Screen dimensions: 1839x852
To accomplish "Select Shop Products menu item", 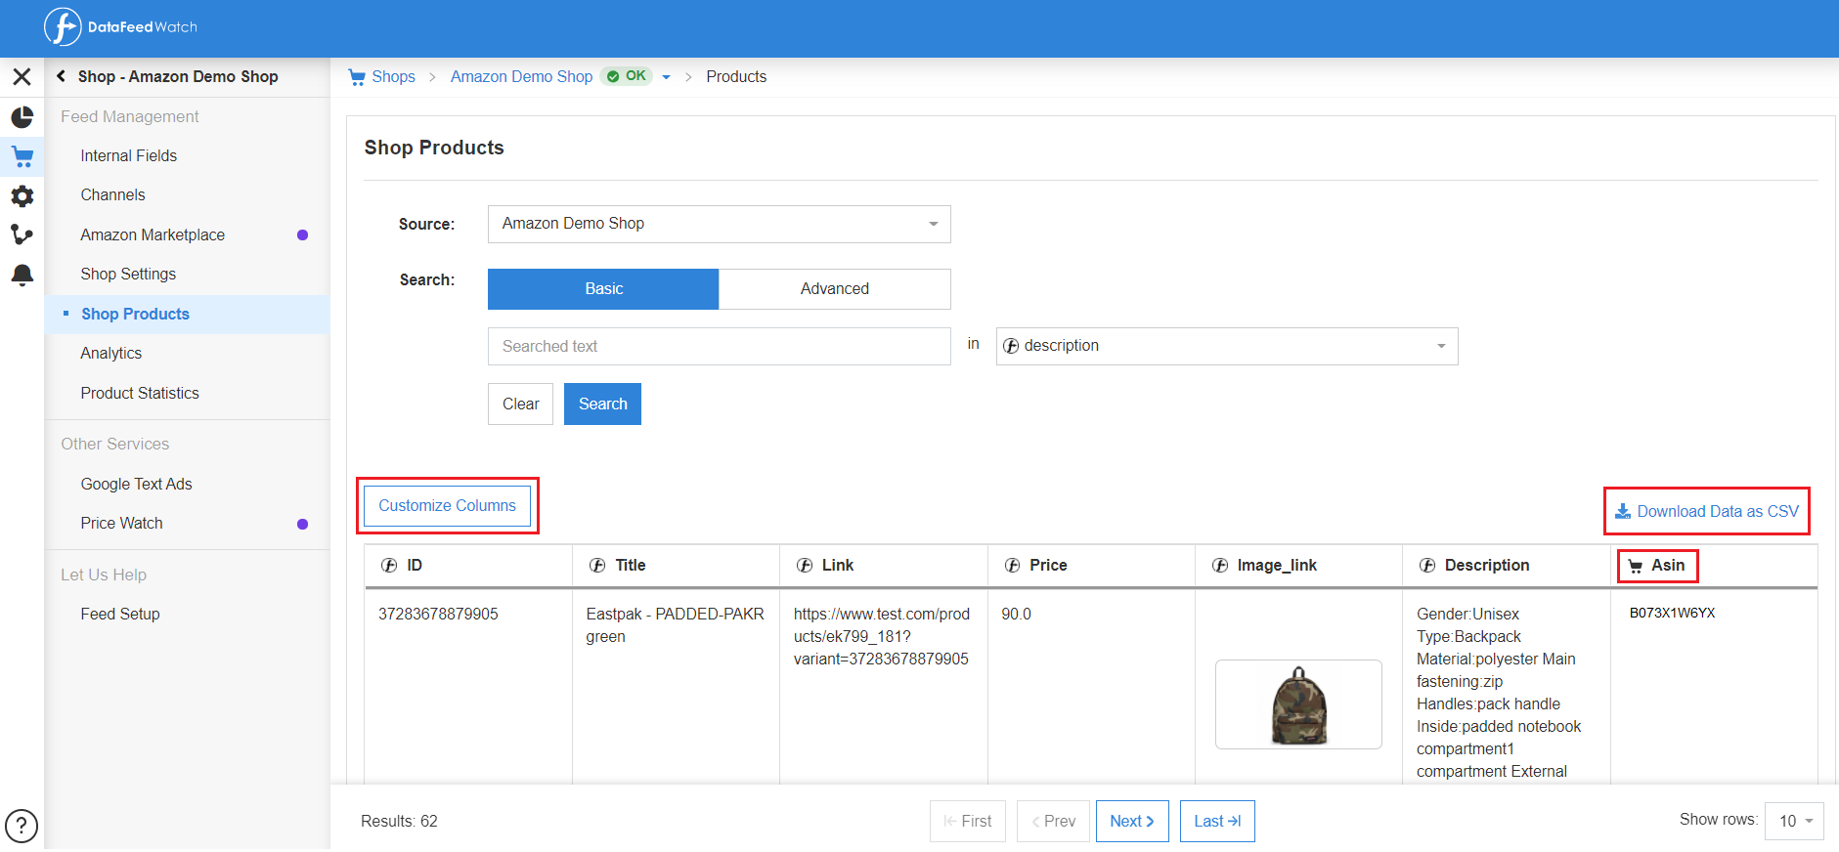I will point(136,314).
